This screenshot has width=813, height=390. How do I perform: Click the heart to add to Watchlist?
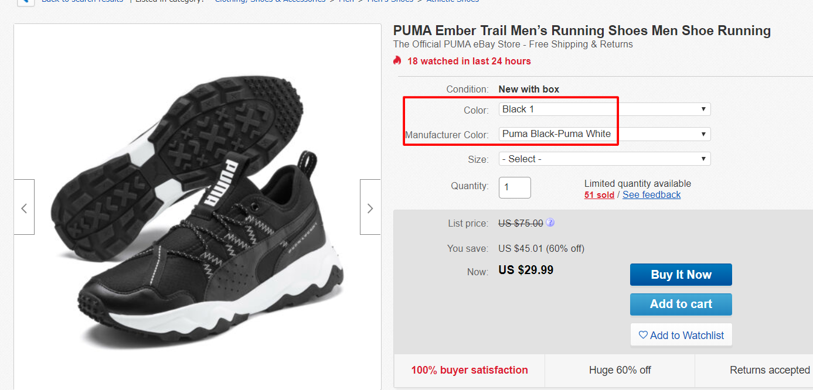click(x=643, y=335)
